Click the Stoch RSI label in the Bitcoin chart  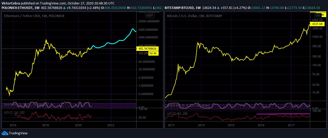pyautogui.click(x=188, y=105)
